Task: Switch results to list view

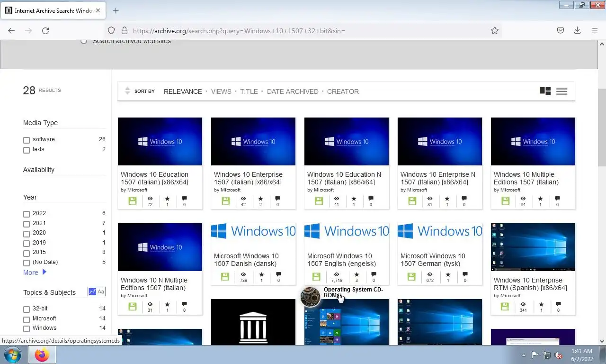Action: pos(561,91)
